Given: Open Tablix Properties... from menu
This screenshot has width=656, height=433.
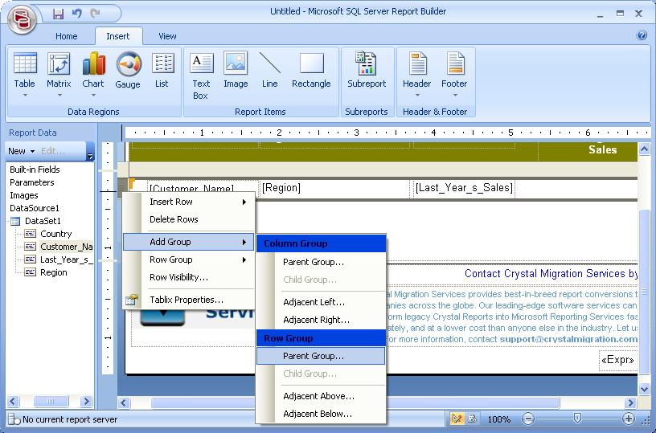Looking at the screenshot, I should click(x=188, y=300).
